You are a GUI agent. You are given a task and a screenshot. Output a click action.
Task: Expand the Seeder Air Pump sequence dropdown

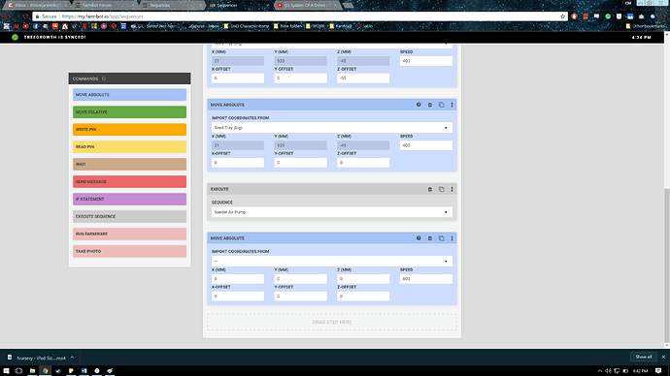(x=332, y=212)
